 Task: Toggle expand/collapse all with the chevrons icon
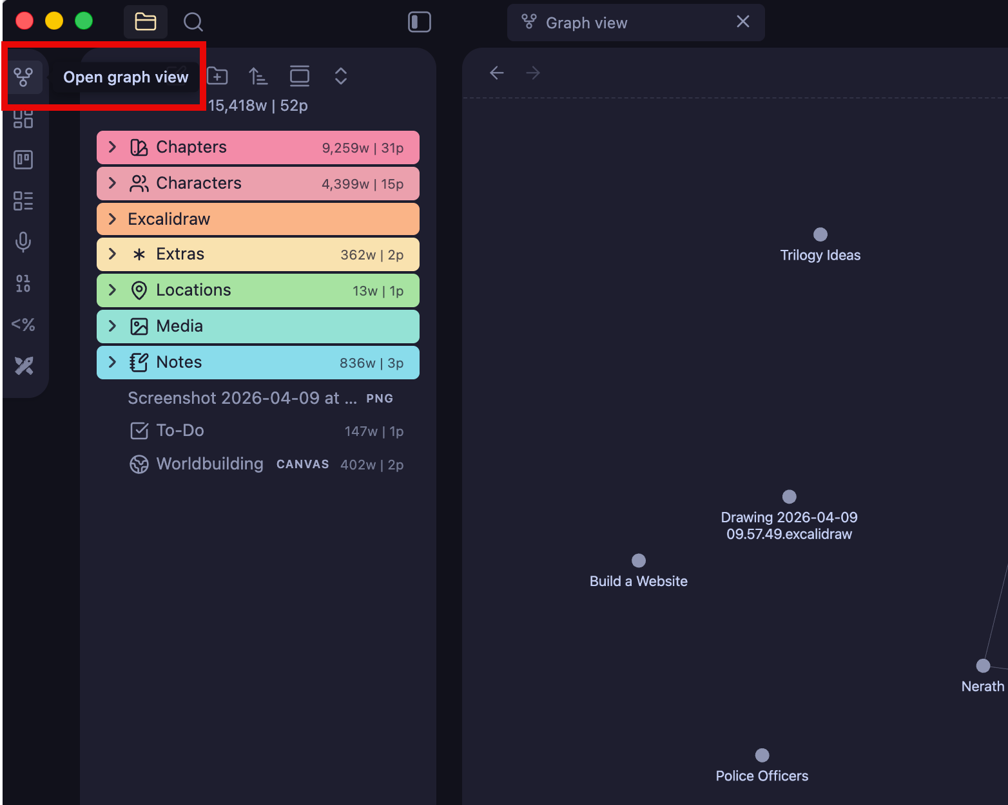point(340,76)
